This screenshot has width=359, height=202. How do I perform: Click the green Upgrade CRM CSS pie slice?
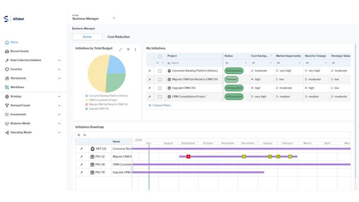tap(115, 82)
